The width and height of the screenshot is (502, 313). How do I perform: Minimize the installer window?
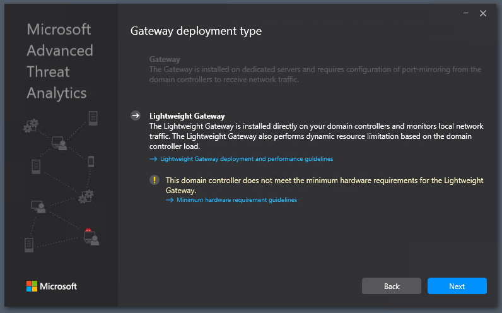coord(466,13)
